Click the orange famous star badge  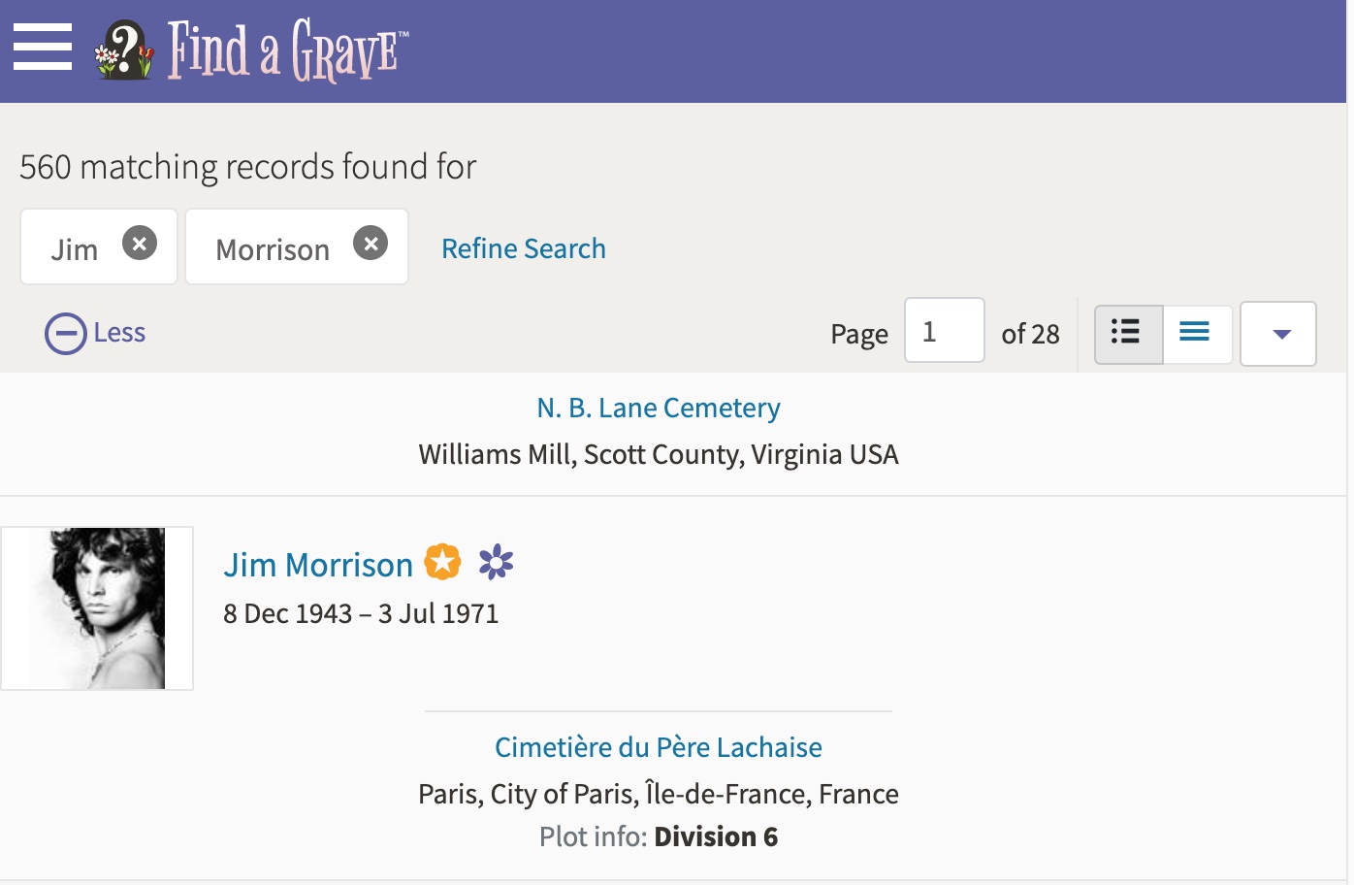point(443,562)
